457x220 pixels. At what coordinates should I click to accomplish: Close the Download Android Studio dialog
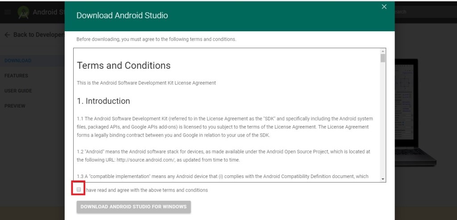point(384,7)
